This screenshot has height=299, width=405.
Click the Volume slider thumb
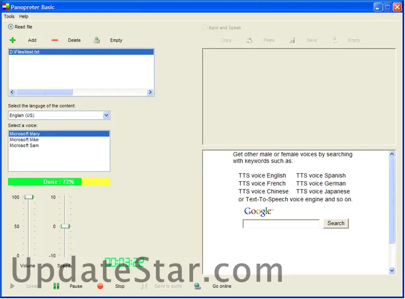pyautogui.click(x=29, y=197)
